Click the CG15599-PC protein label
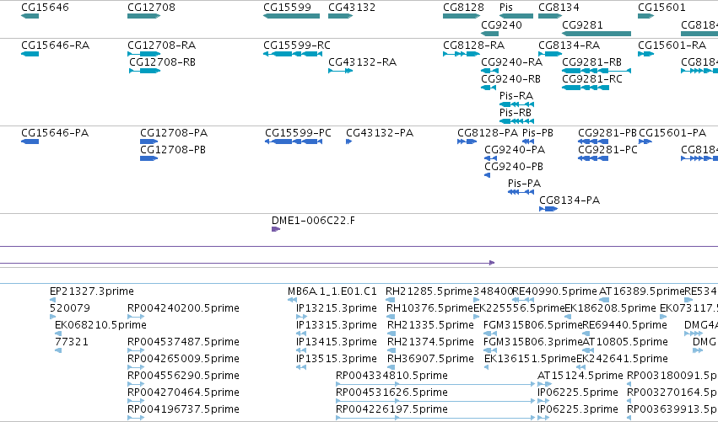Viewport: 718px width, 422px height. (298, 133)
